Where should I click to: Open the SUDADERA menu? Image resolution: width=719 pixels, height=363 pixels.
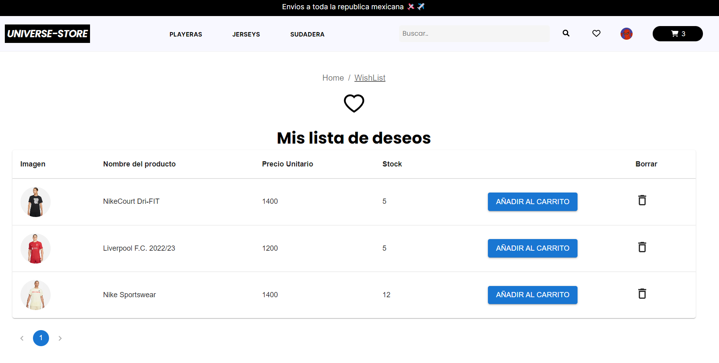pos(307,34)
